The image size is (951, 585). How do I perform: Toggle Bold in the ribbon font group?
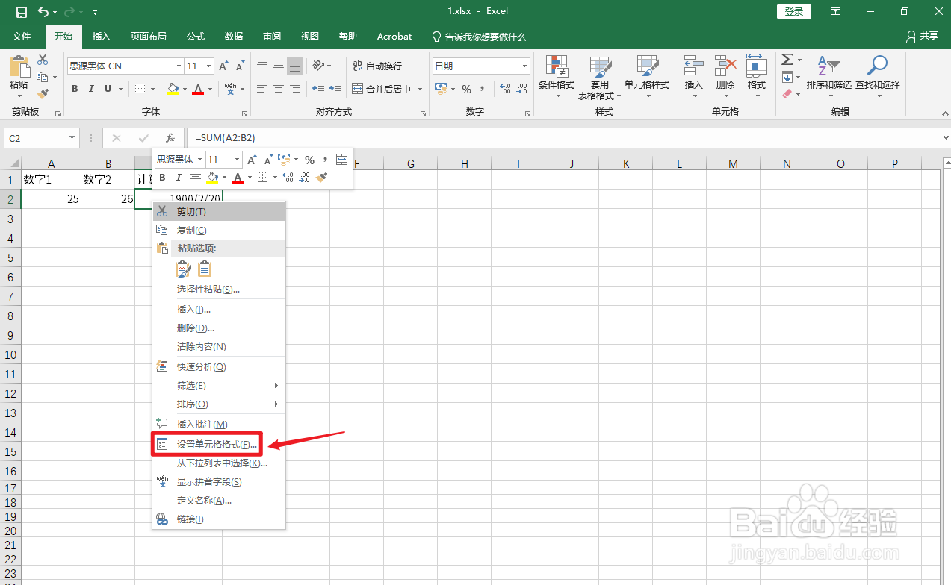tap(75, 89)
